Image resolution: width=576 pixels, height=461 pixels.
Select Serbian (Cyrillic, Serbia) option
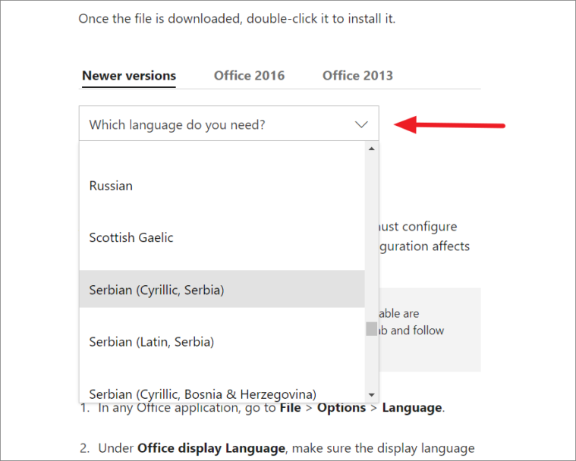click(x=222, y=289)
